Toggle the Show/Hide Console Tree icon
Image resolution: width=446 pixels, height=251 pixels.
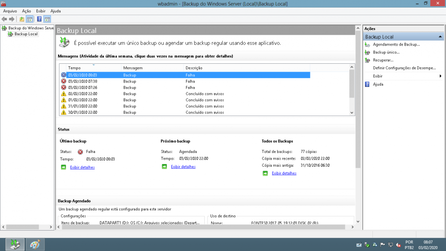(29, 19)
